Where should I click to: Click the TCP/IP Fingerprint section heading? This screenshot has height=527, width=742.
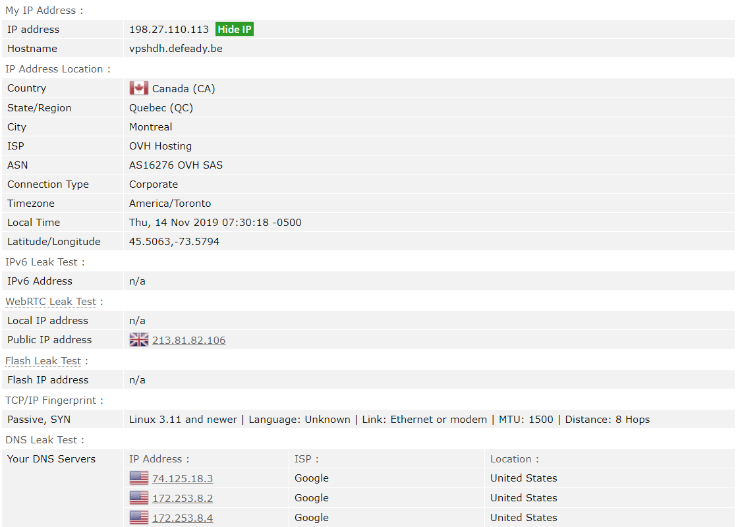coord(54,401)
